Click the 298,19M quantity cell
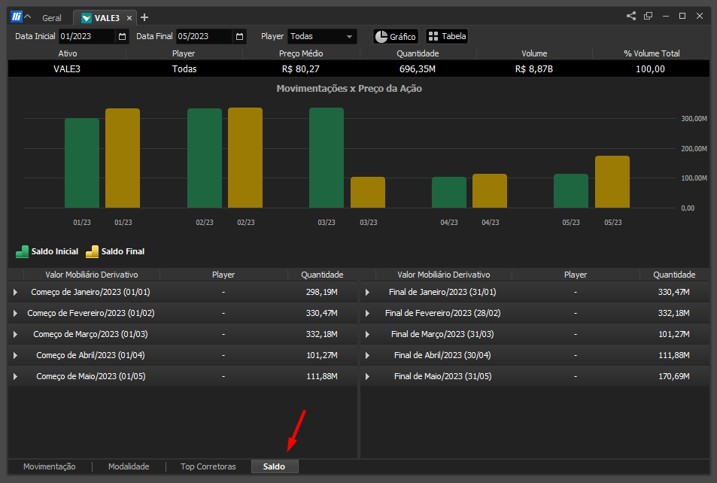 coord(322,292)
